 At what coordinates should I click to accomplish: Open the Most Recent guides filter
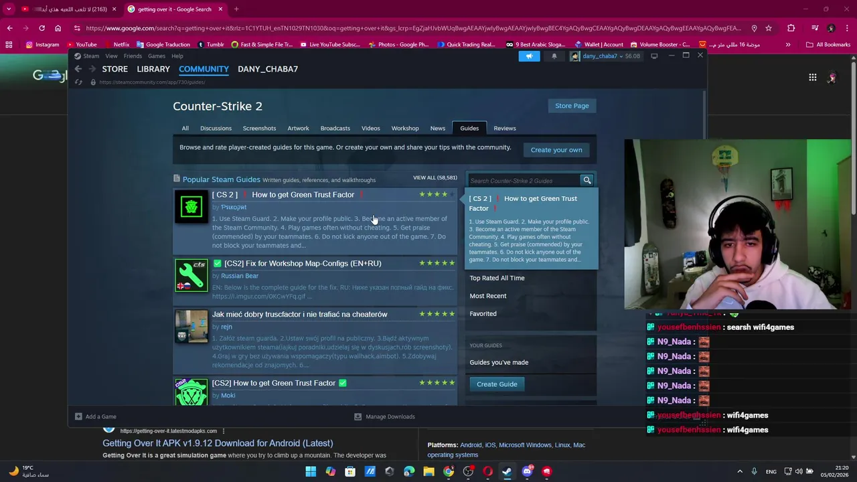coord(487,296)
